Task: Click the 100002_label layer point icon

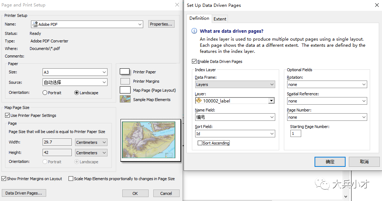Action: [x=199, y=101]
